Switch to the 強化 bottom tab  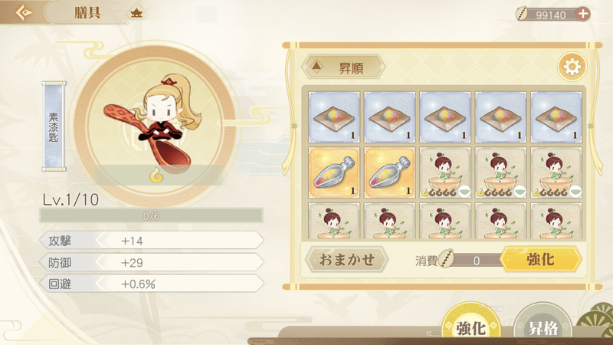point(471,327)
